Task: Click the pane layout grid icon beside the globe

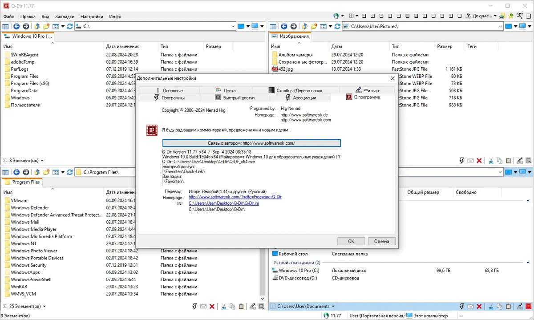Action: click(x=351, y=16)
